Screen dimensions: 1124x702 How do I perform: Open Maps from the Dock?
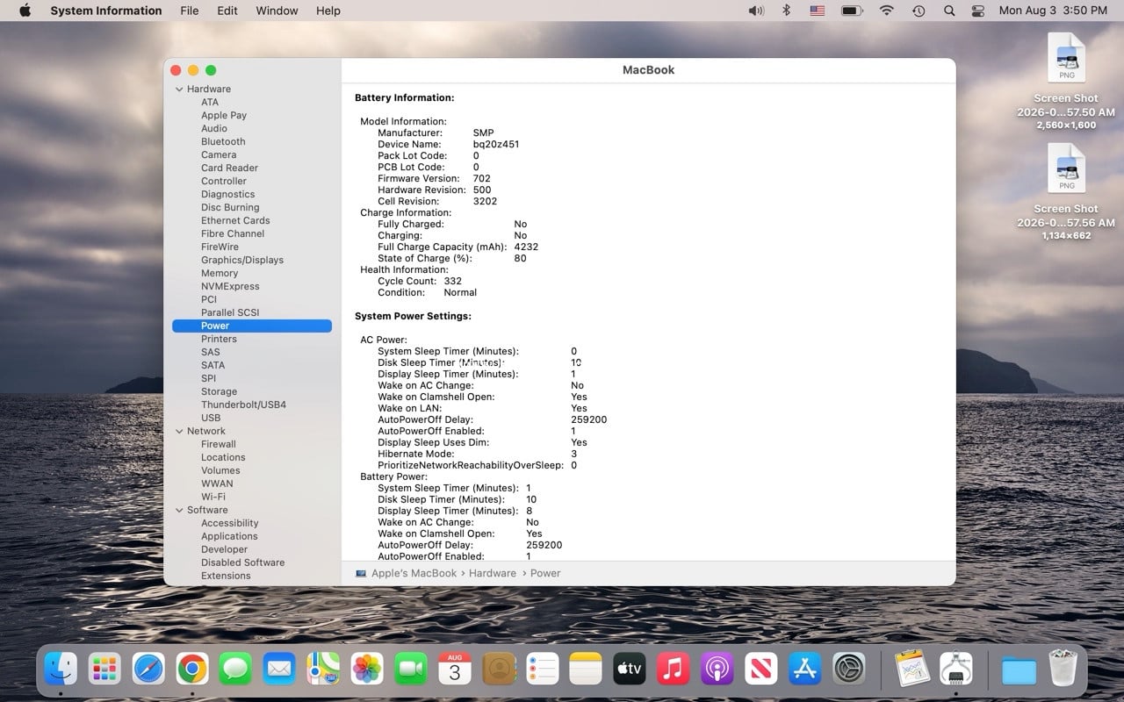tap(323, 670)
